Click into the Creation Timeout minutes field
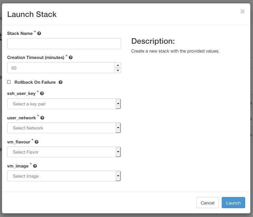 (61, 68)
